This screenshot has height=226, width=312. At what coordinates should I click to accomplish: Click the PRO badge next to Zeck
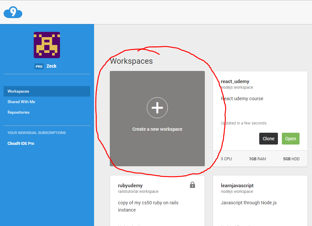[x=39, y=66]
